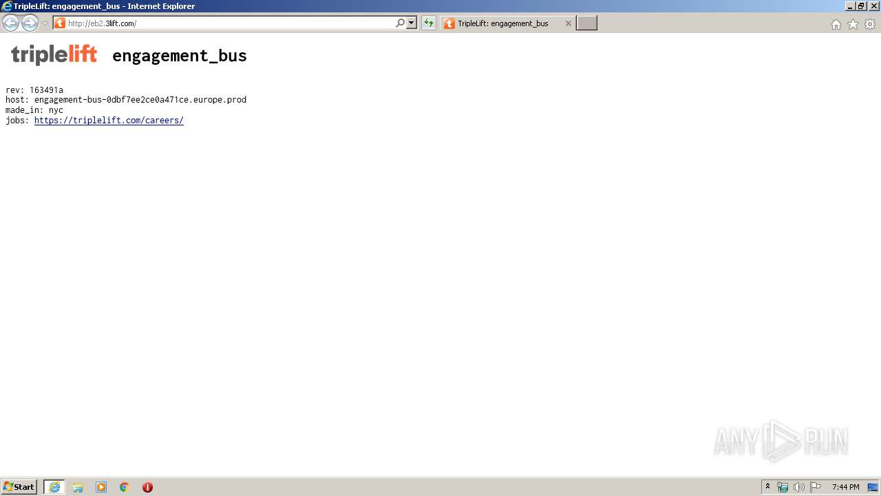Restore down the Internet Explorer window

tap(861, 6)
